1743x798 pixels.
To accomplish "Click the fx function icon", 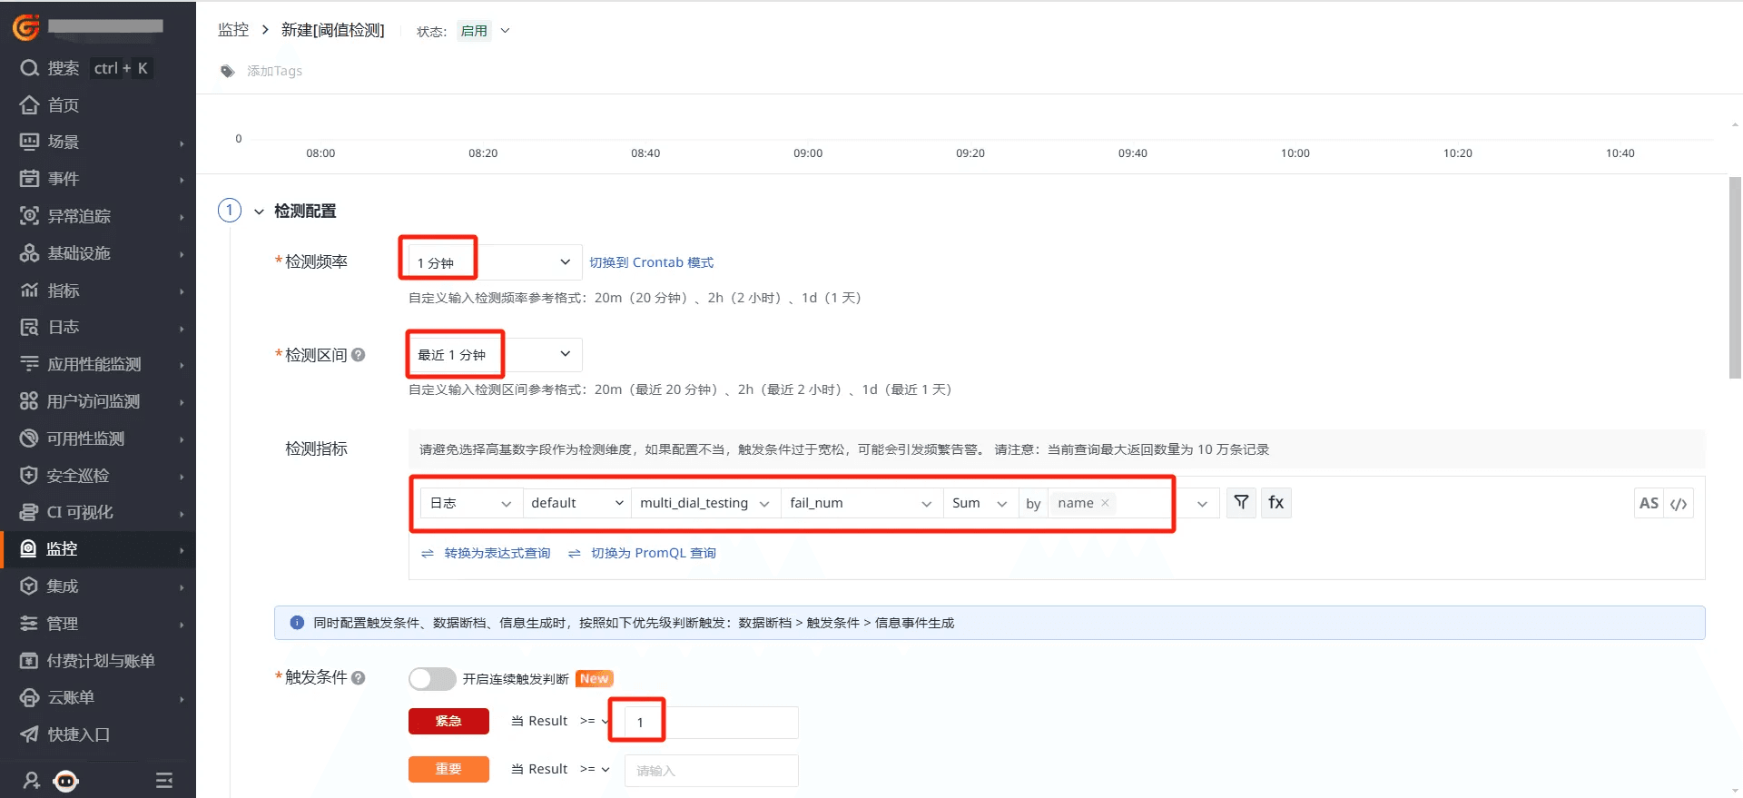I will point(1275,503).
